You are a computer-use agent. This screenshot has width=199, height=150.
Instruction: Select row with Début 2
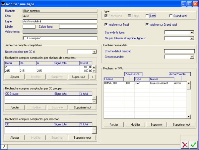pos(48,67)
